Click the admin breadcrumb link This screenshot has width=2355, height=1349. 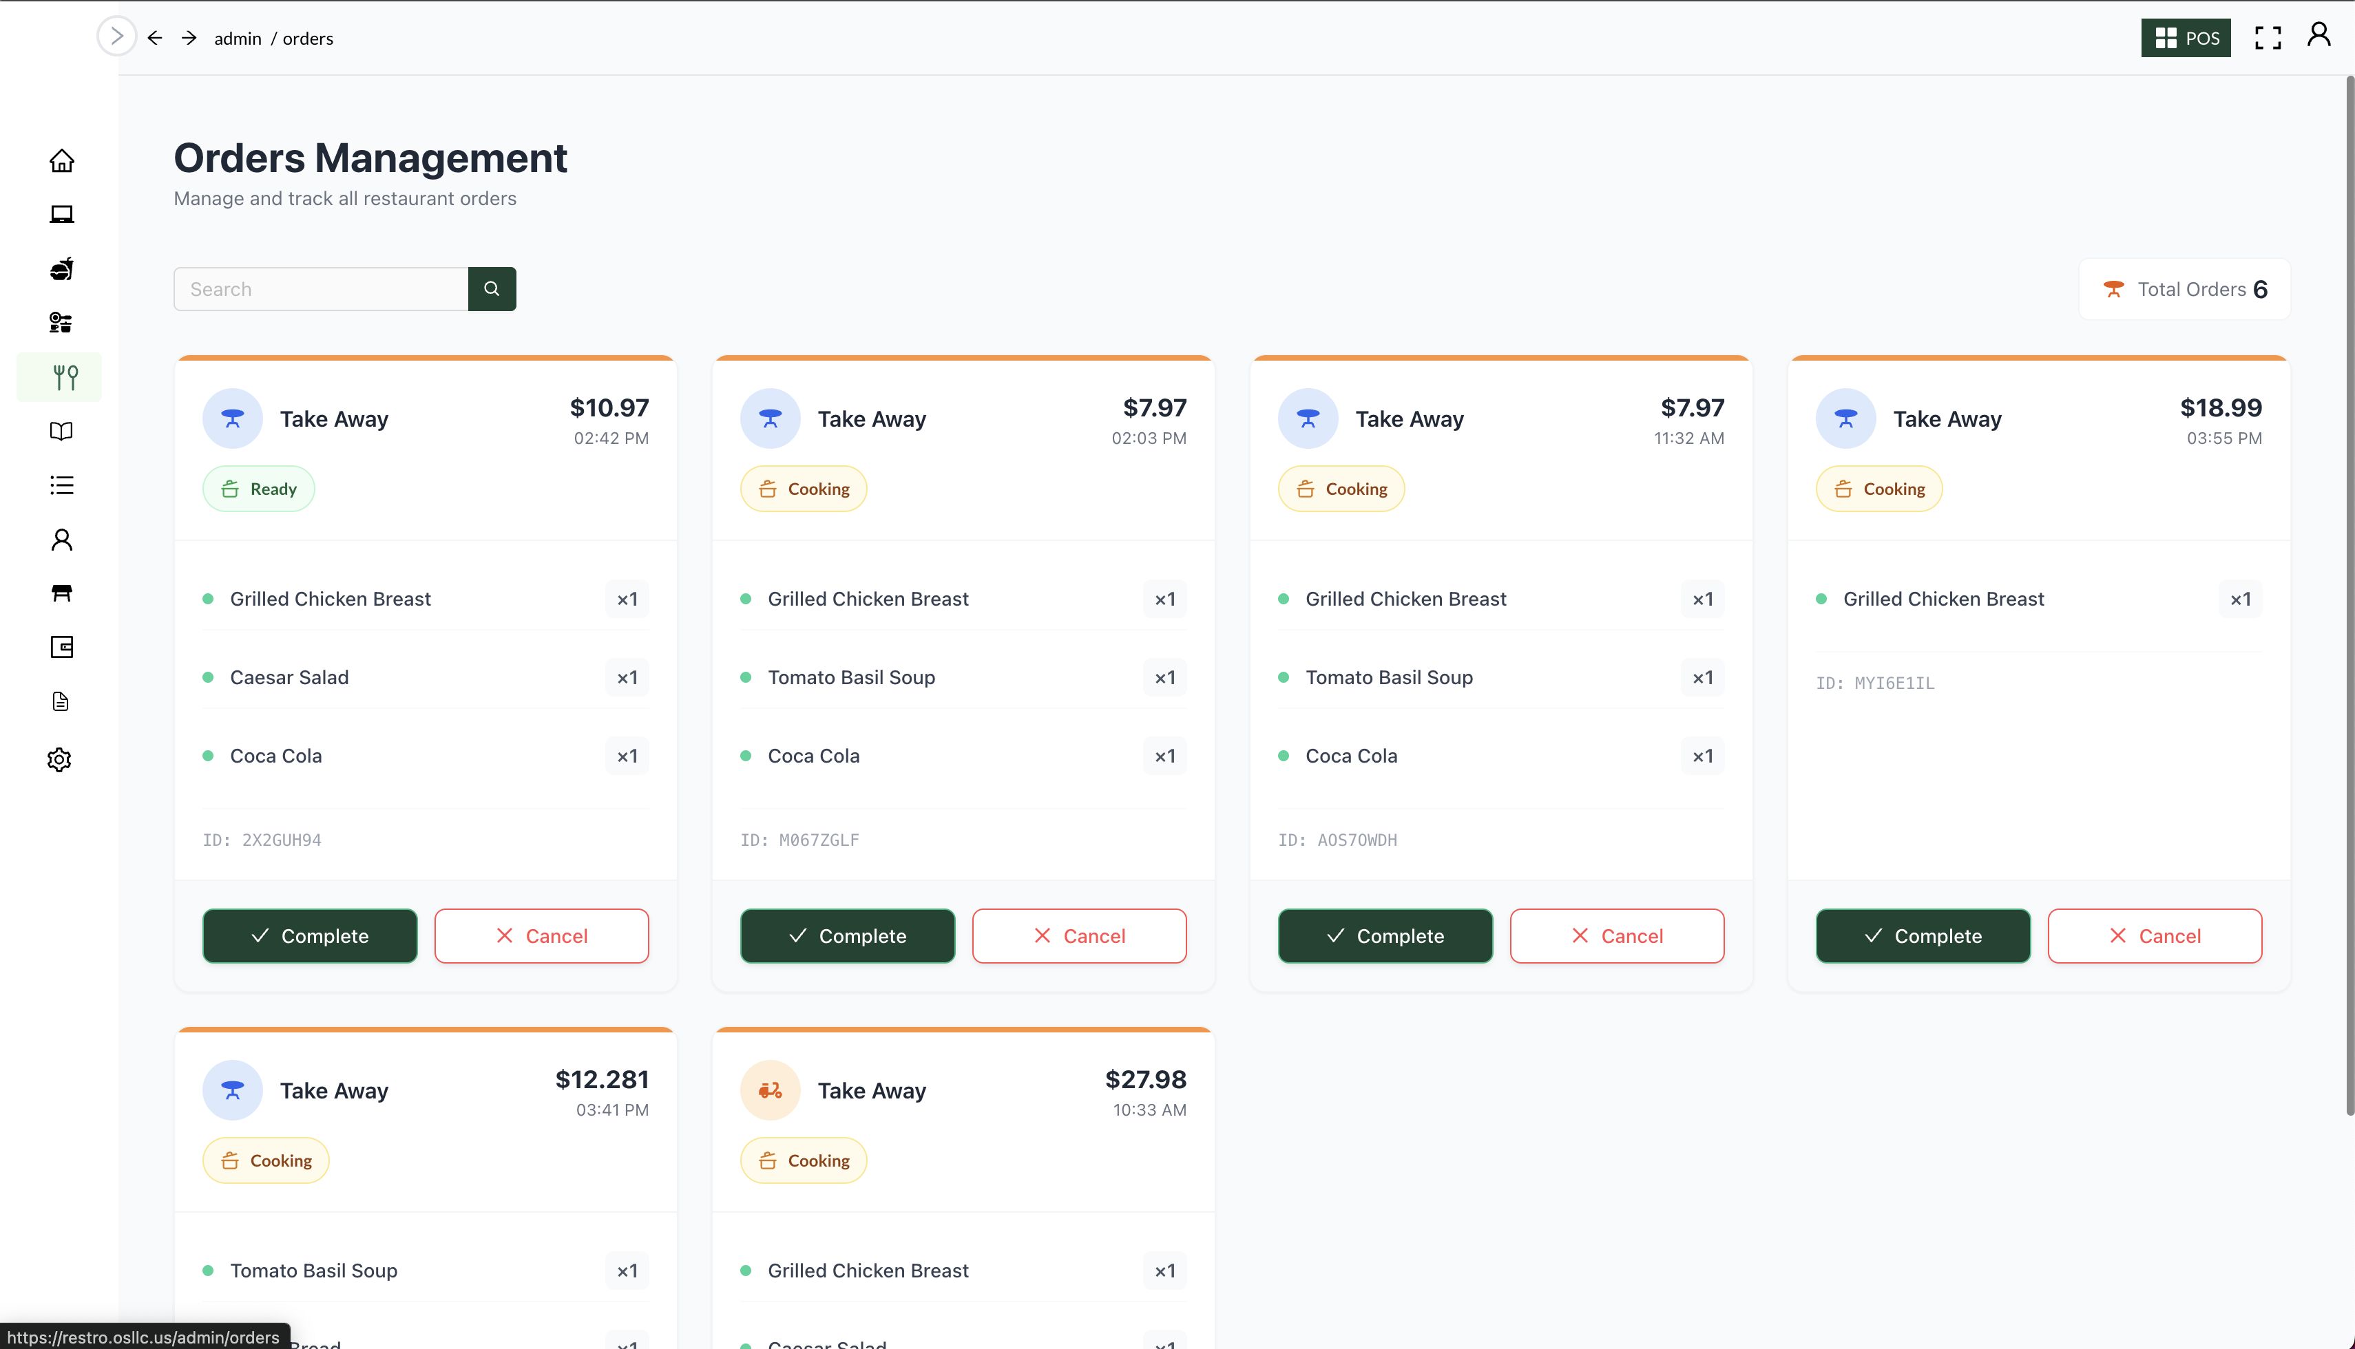click(238, 38)
